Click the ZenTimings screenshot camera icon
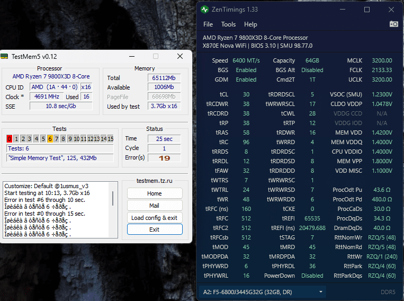Image resolution: width=404 pixels, height=301 pixels. [x=394, y=24]
